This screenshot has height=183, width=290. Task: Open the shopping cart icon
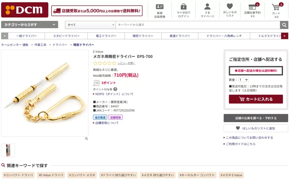pyautogui.click(x=276, y=7)
